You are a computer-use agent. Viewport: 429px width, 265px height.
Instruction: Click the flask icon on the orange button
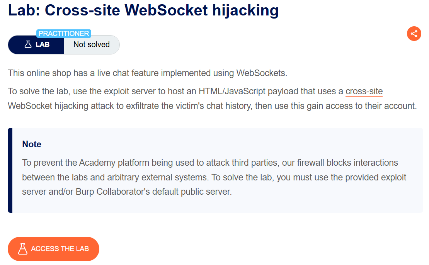[x=23, y=249]
